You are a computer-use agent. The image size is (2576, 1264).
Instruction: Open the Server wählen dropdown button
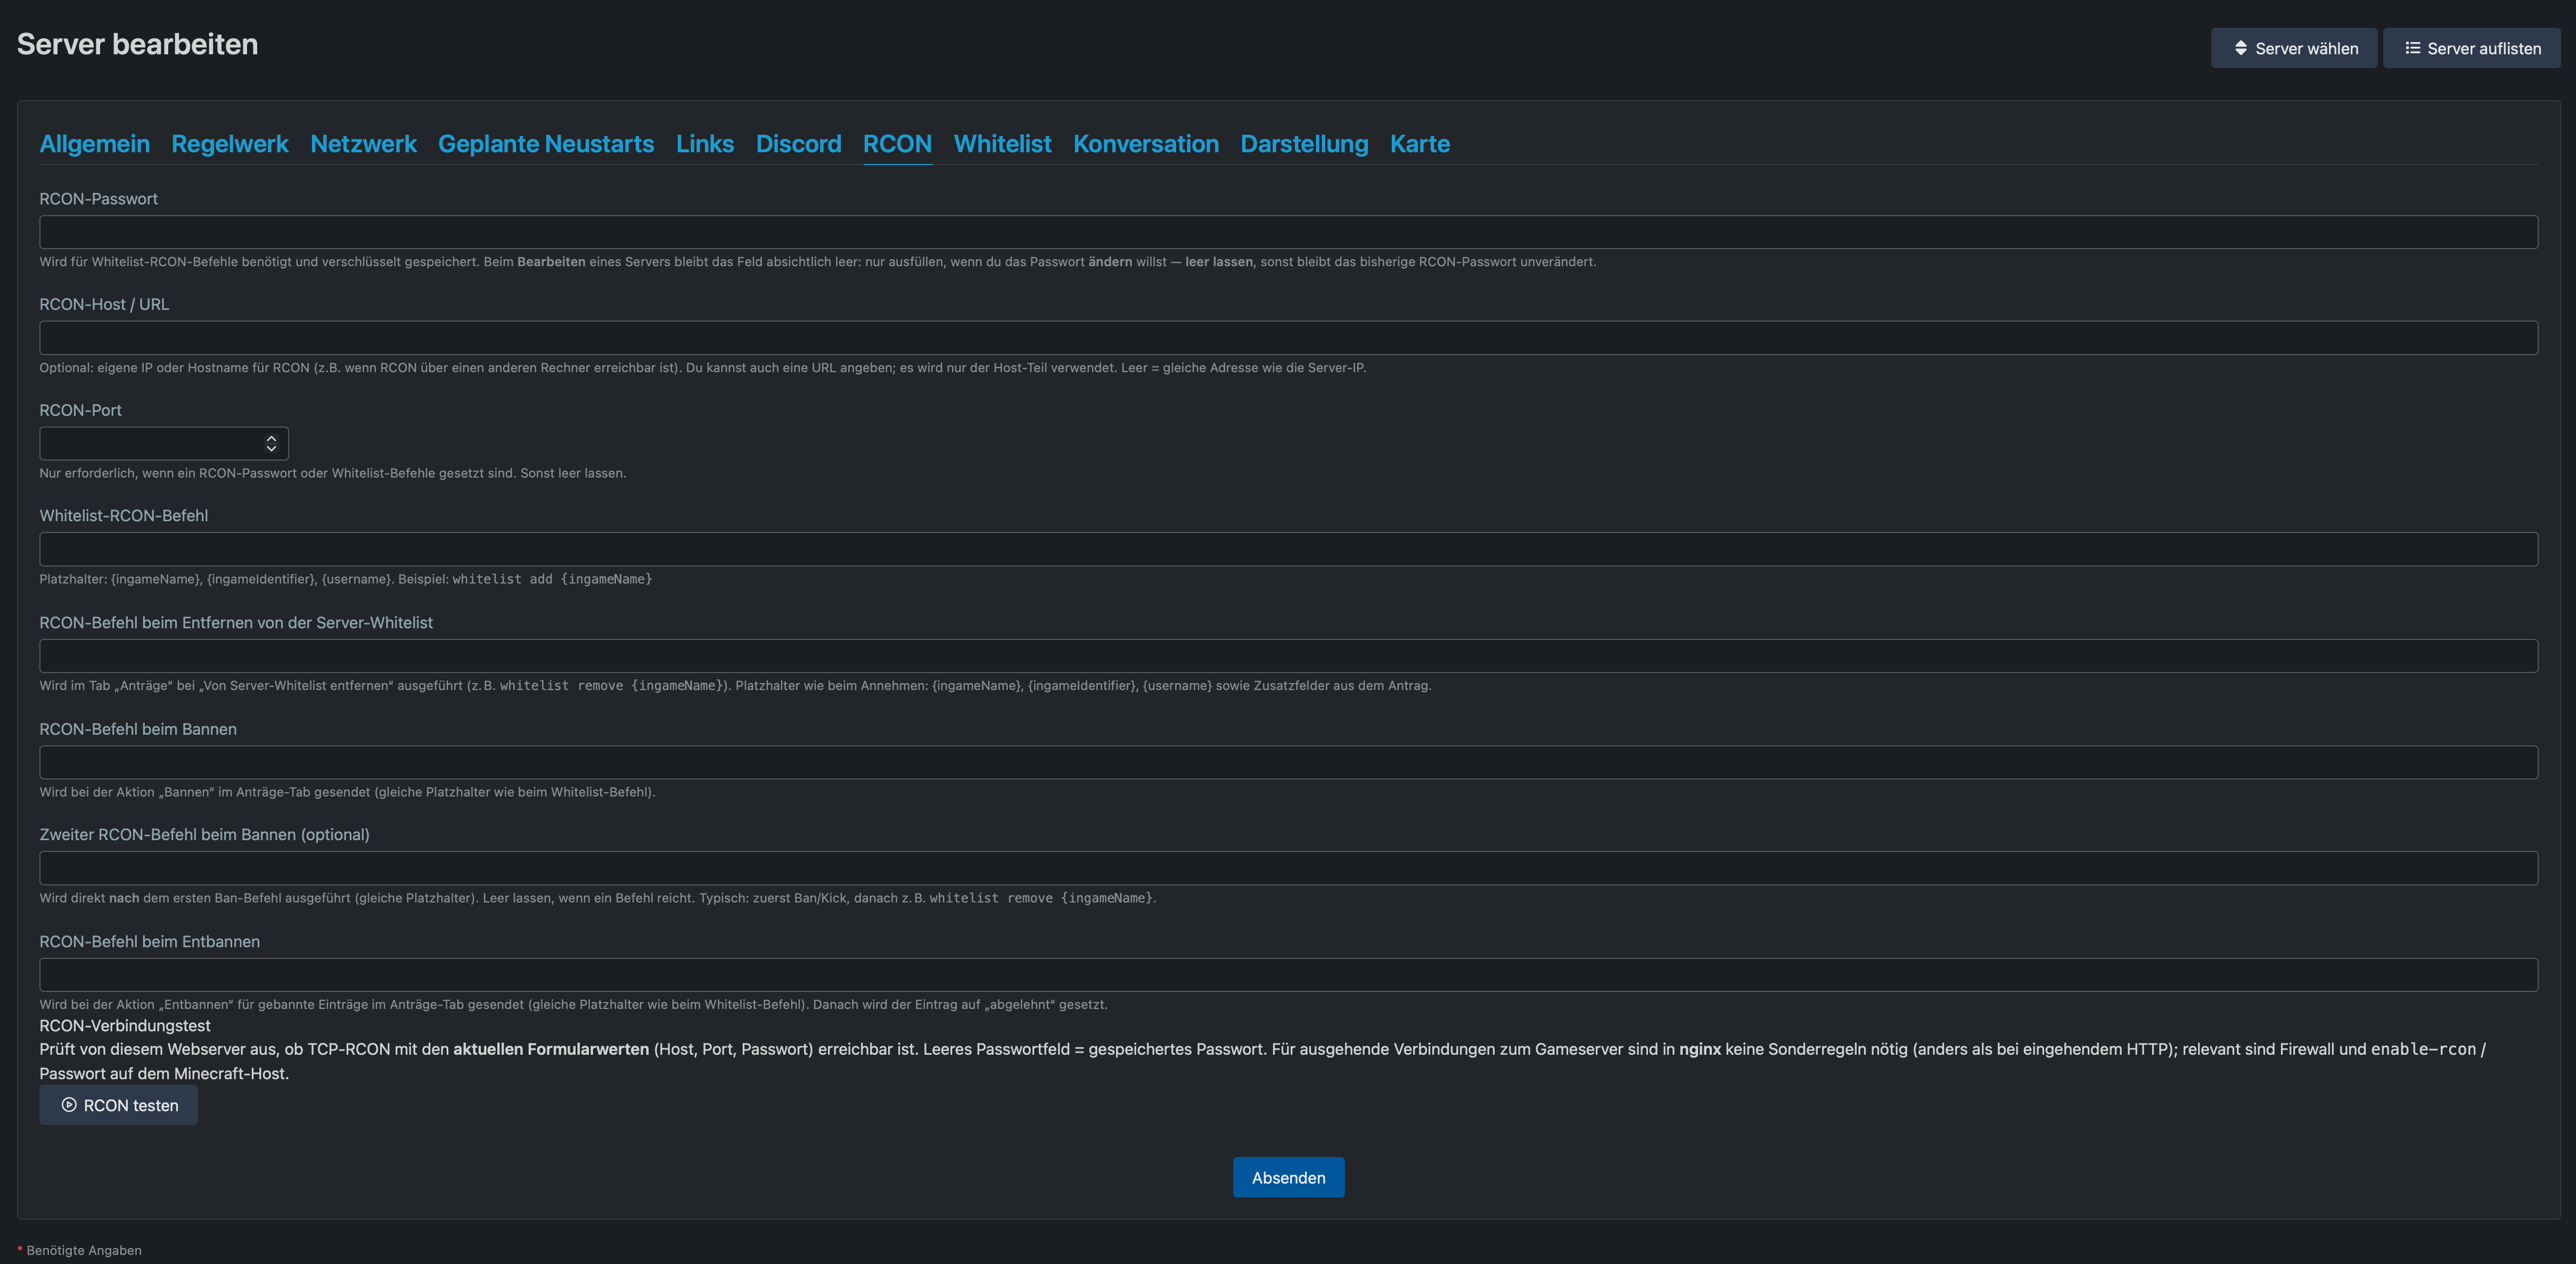tap(2293, 48)
